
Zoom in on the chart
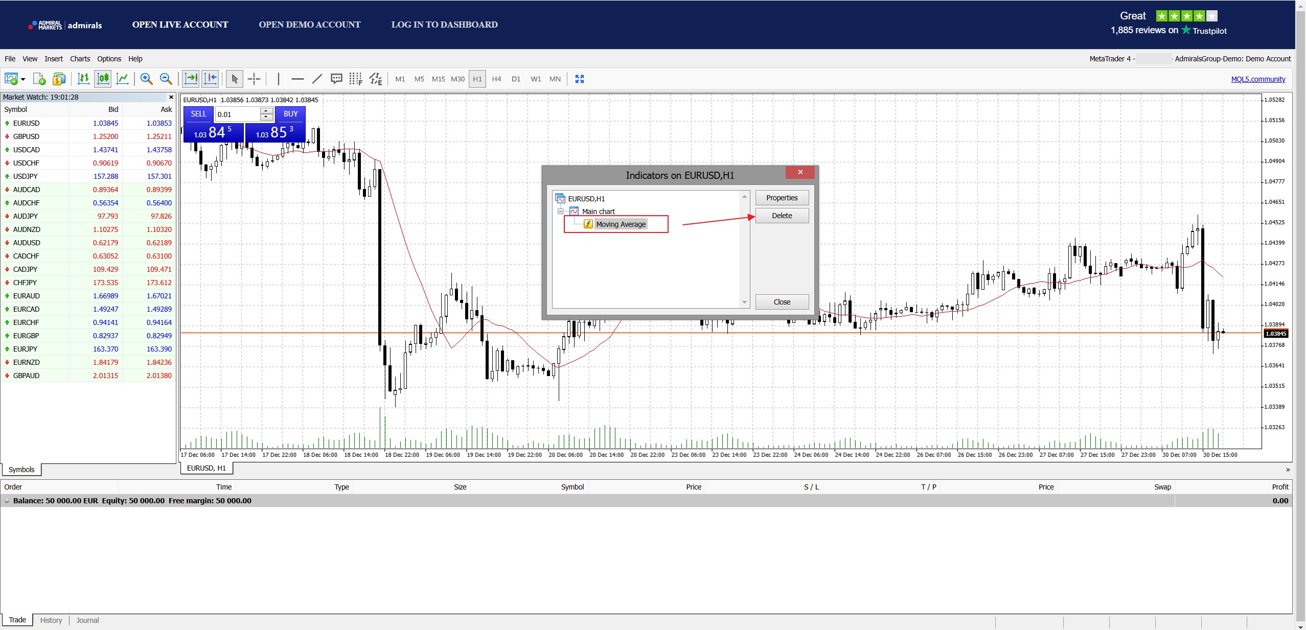pyautogui.click(x=147, y=79)
